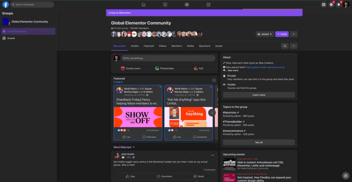Switch to the Discussion tab

click(120, 46)
